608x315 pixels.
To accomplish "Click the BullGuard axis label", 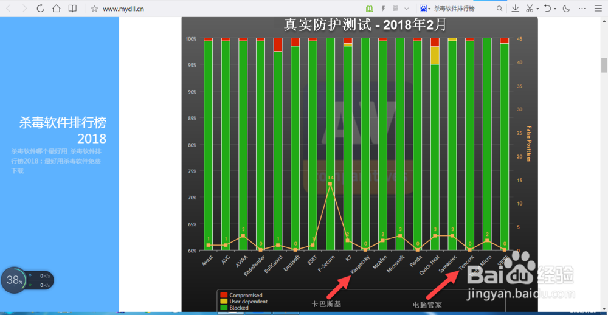I will tap(274, 264).
